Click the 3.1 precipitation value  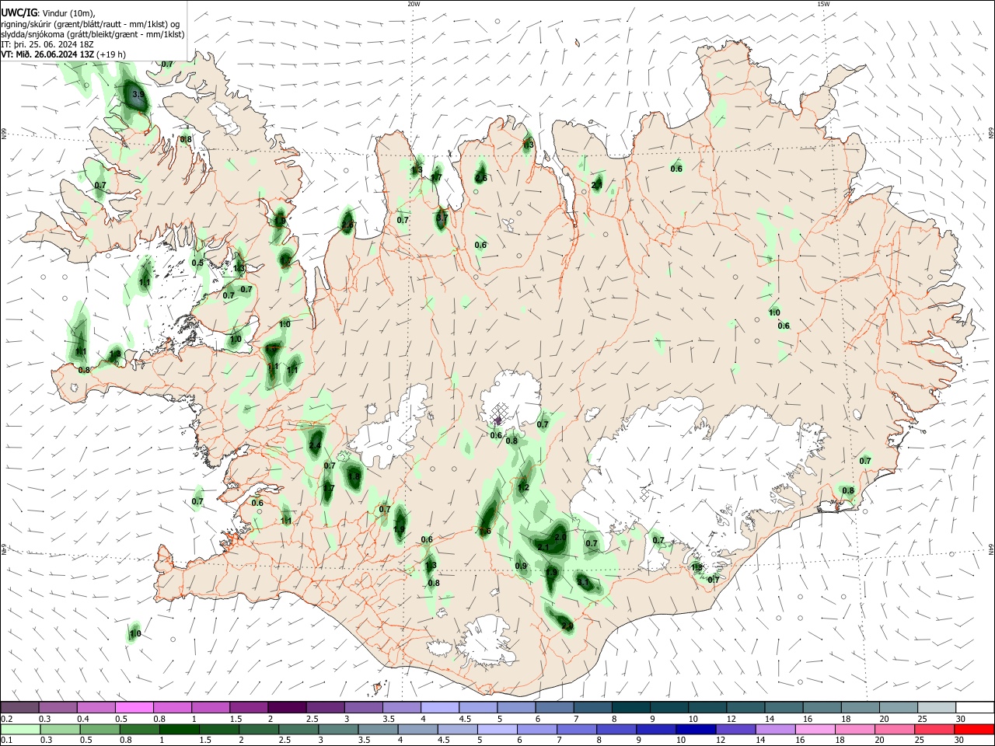[x=584, y=581]
